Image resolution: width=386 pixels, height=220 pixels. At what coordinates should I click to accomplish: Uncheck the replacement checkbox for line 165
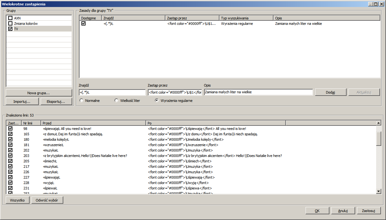10,134
